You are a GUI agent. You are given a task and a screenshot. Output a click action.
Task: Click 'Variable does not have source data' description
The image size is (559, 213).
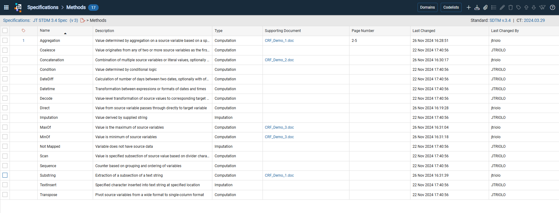[124, 147]
